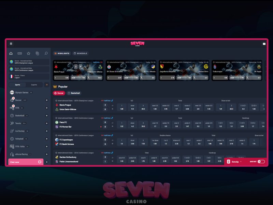Bet on draw 11.0 for Slavia Prague match
Viewport: 273px width, 205px height.
click(132, 107)
